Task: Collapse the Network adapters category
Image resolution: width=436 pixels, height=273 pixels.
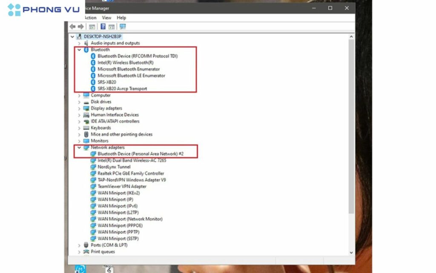Action: point(79,147)
